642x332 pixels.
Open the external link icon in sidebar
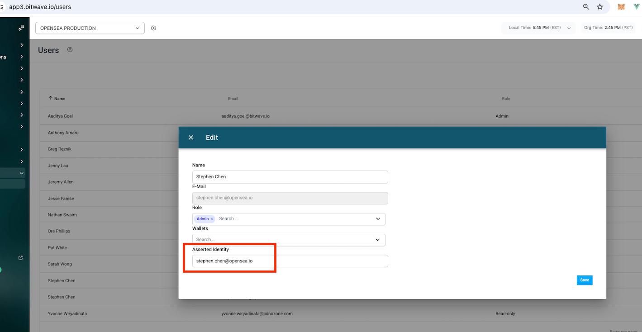pyautogui.click(x=20, y=258)
